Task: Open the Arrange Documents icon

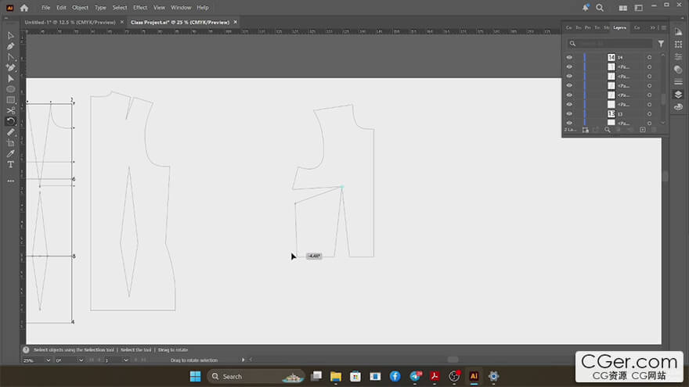Action: [x=622, y=8]
